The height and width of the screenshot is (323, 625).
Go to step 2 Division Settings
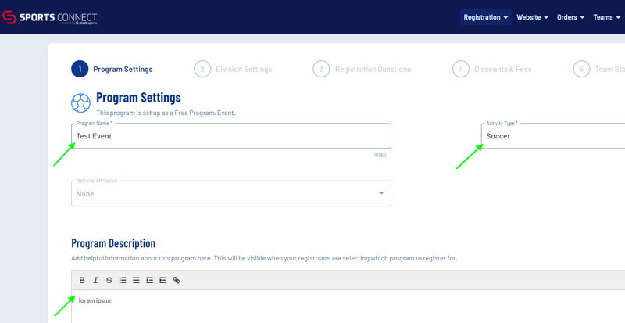pyautogui.click(x=233, y=69)
